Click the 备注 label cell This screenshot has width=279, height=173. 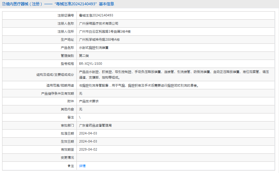pyautogui.click(x=40, y=117)
